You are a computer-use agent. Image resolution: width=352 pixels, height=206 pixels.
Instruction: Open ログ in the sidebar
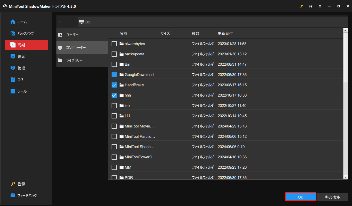coord(26,80)
